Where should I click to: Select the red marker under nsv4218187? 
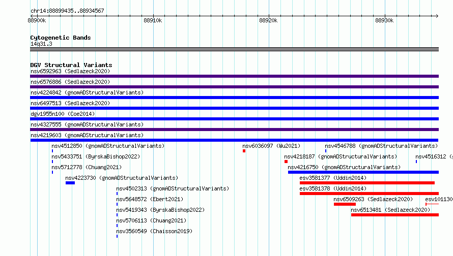286,162
